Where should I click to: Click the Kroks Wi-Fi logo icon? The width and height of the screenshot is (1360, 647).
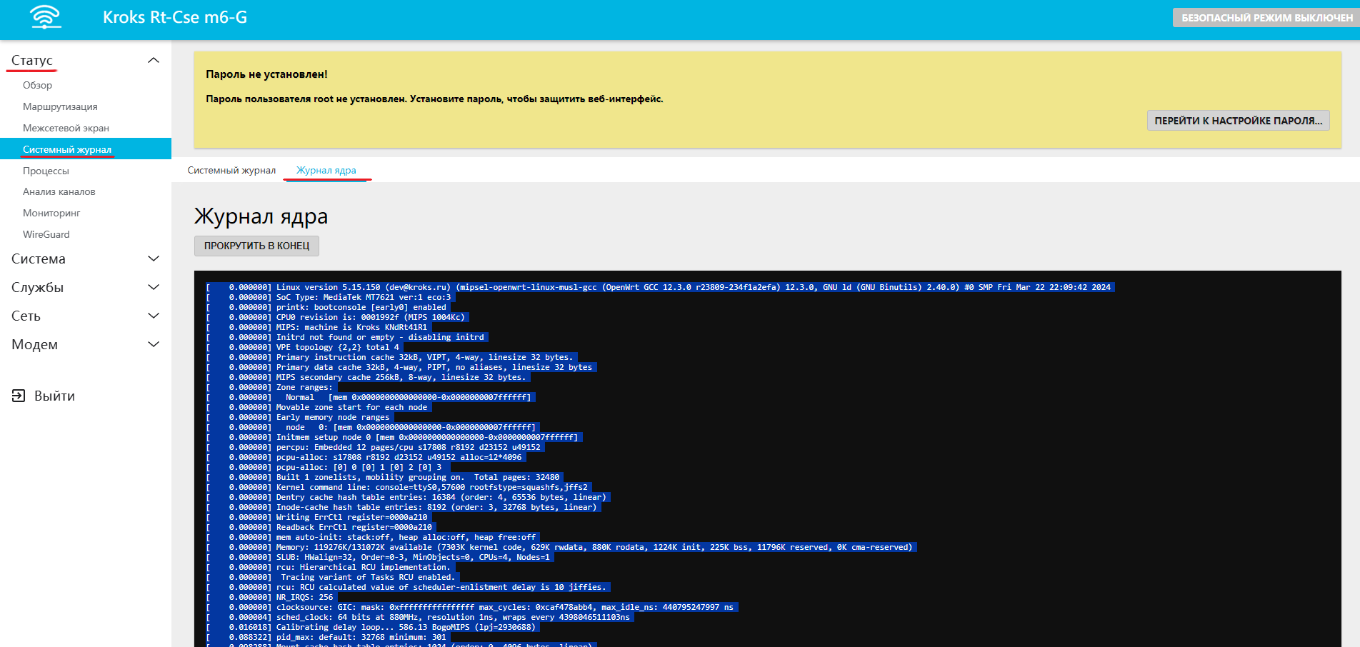pos(46,17)
